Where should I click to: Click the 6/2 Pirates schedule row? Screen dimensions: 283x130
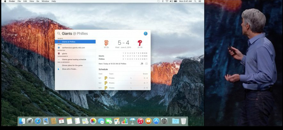click(x=123, y=83)
